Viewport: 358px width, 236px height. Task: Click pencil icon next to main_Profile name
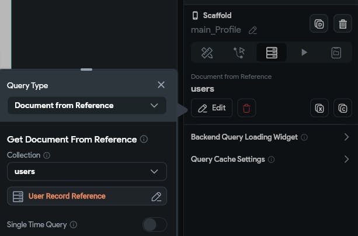(x=252, y=30)
